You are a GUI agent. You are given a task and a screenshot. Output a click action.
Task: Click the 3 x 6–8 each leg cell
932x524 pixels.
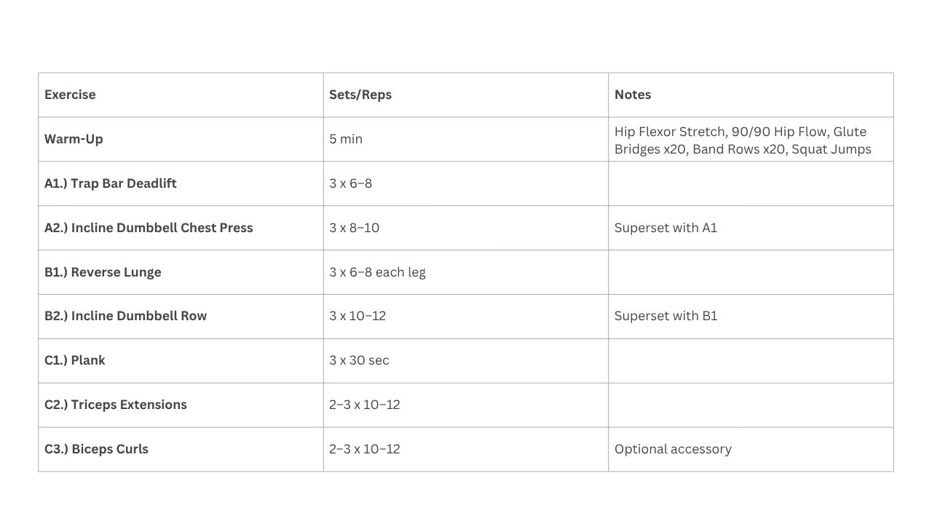point(377,272)
